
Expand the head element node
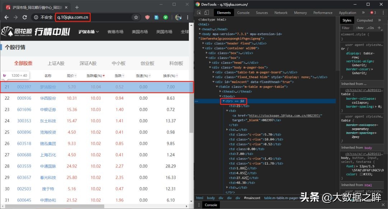point(200,29)
